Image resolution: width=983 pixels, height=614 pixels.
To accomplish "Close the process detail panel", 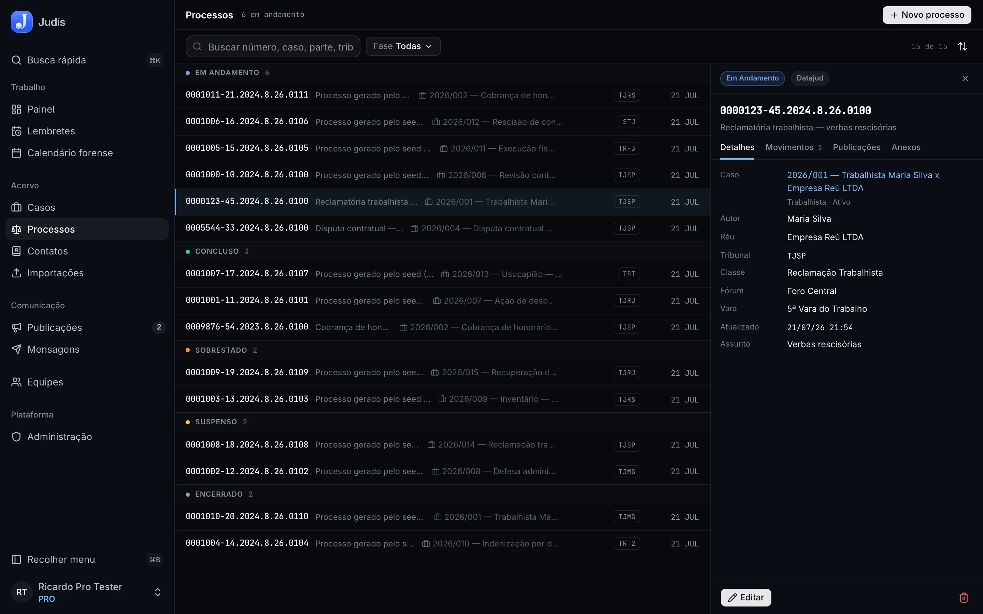I will 965,78.
